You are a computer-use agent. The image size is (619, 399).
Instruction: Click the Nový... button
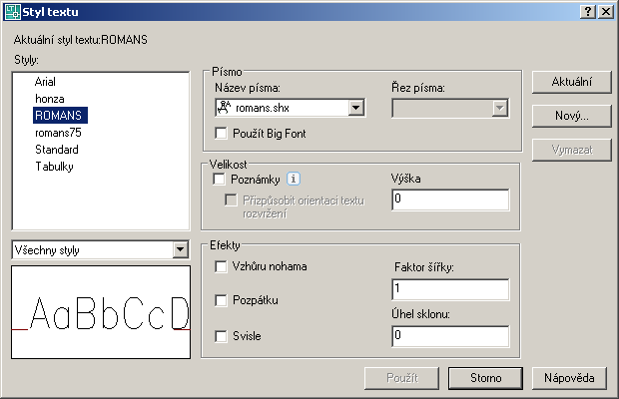[570, 117]
